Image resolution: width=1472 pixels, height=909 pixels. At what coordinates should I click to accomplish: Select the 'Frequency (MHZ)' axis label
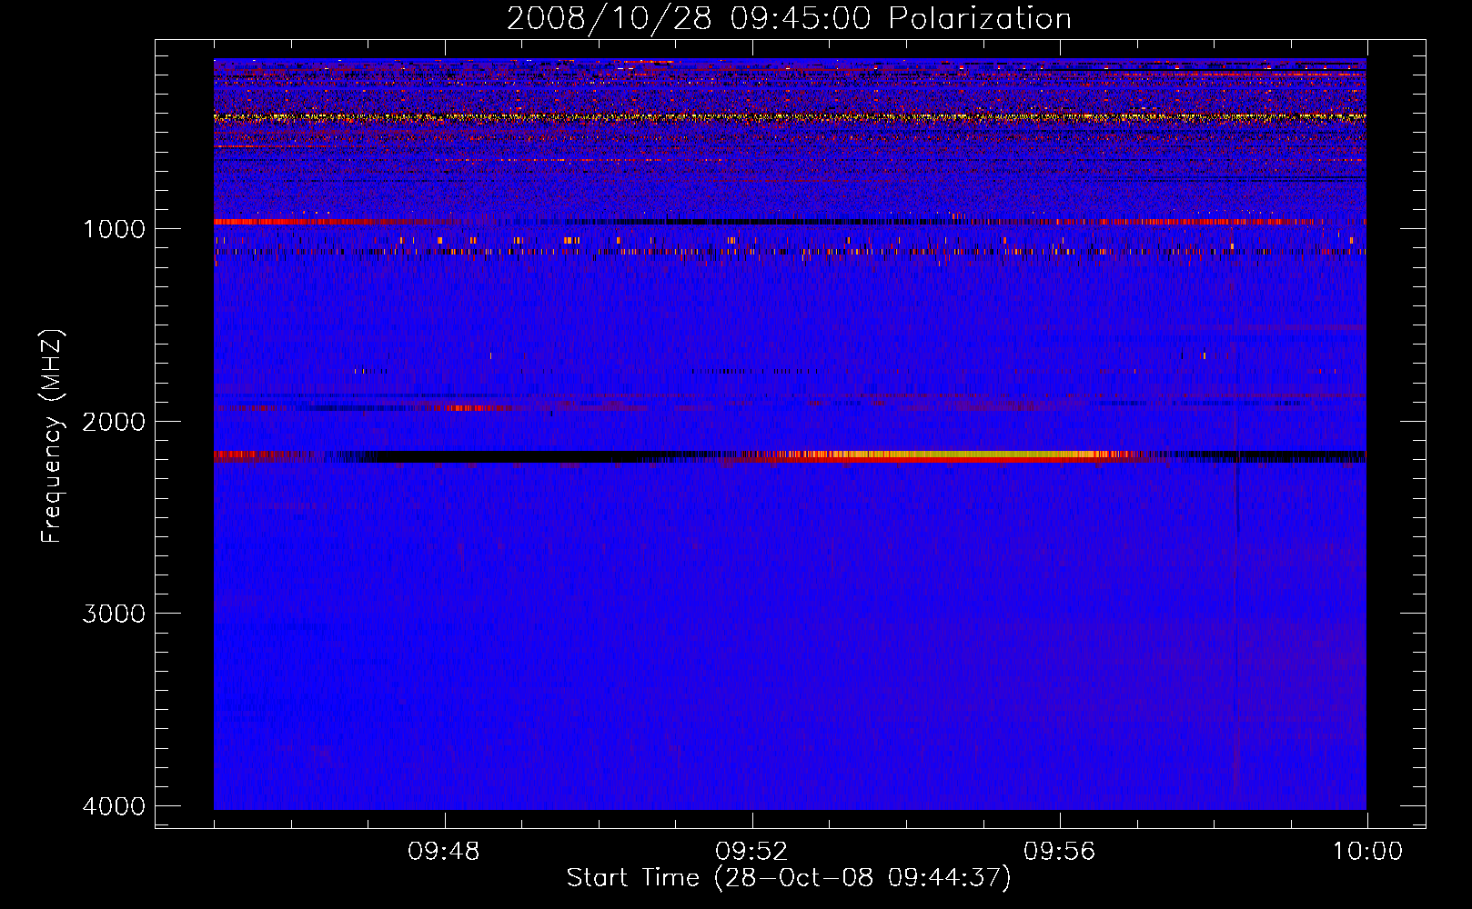[53, 436]
